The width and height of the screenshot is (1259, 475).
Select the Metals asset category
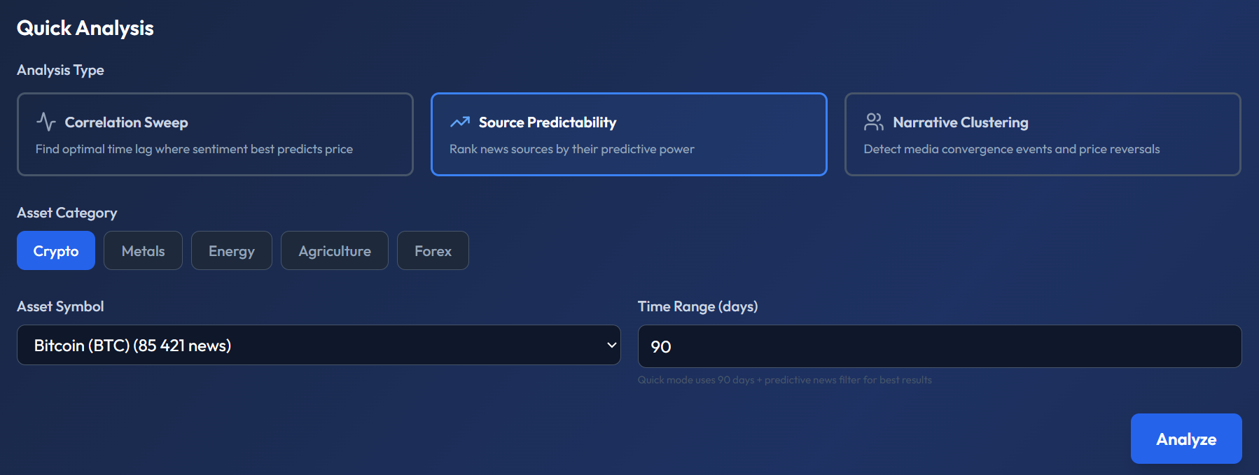click(143, 250)
